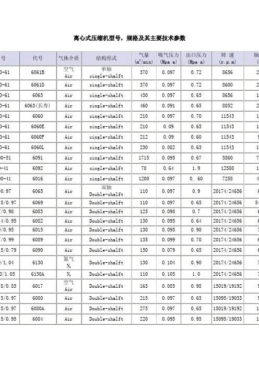Click the 吸气压力 (Mpa a) header cell
Screen dimensions: 259x366
pos(169,58)
